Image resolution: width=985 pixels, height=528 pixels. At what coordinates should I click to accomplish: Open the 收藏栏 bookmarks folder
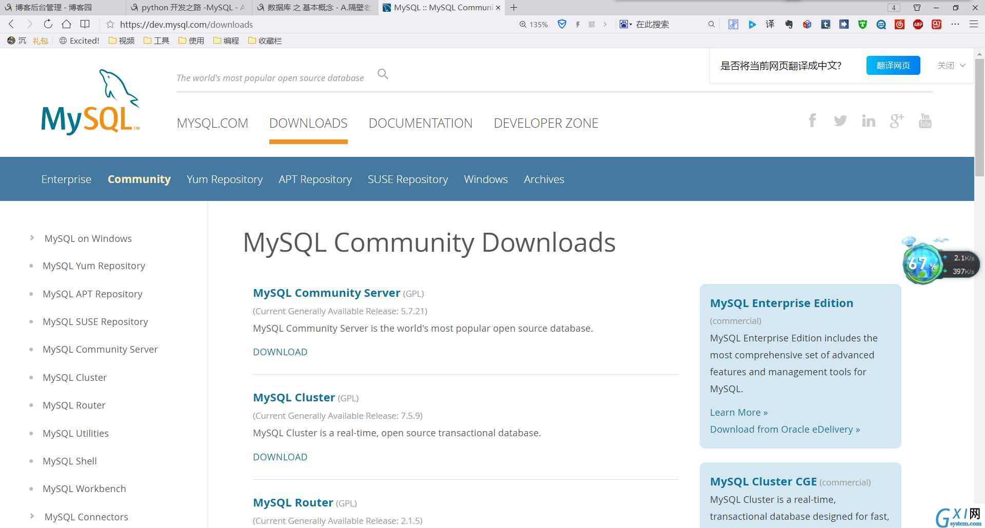point(265,40)
